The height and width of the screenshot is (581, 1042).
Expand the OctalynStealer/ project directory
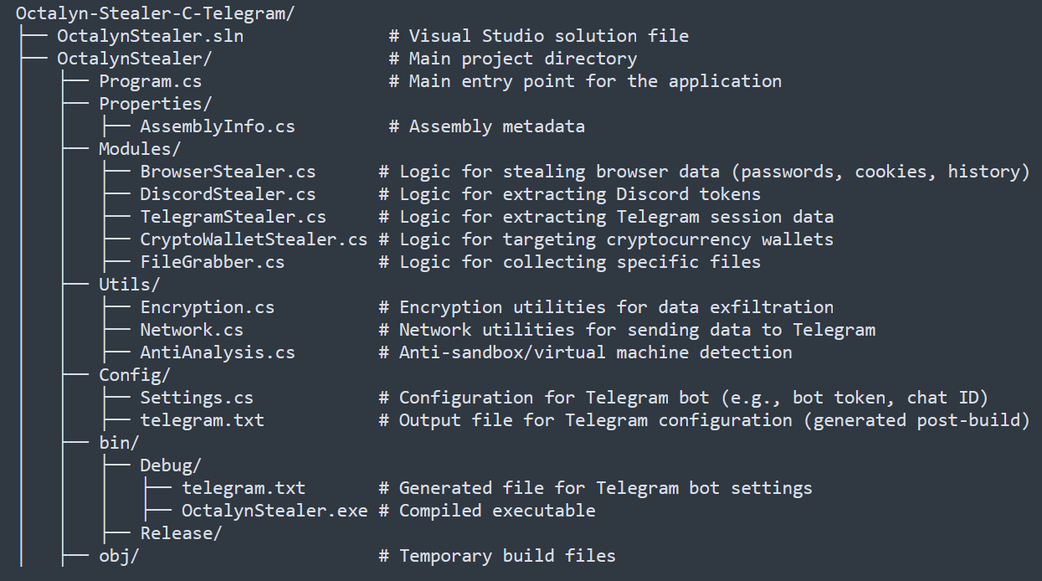pyautogui.click(x=134, y=59)
